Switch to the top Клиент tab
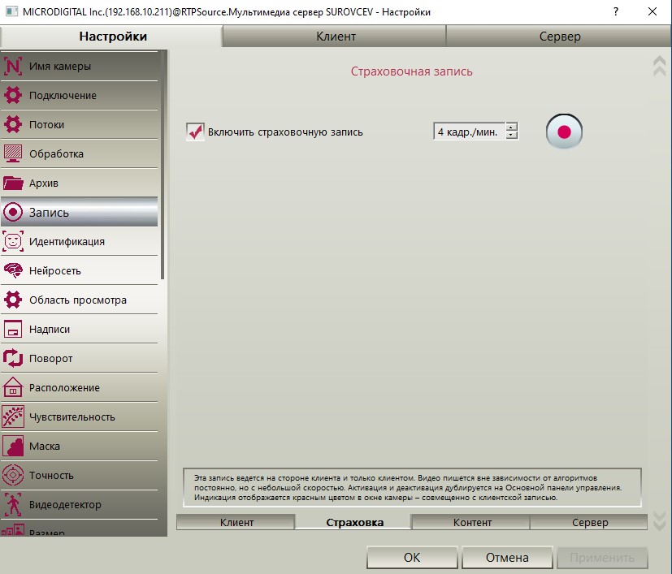Viewport: 672px width, 574px height. click(x=336, y=37)
